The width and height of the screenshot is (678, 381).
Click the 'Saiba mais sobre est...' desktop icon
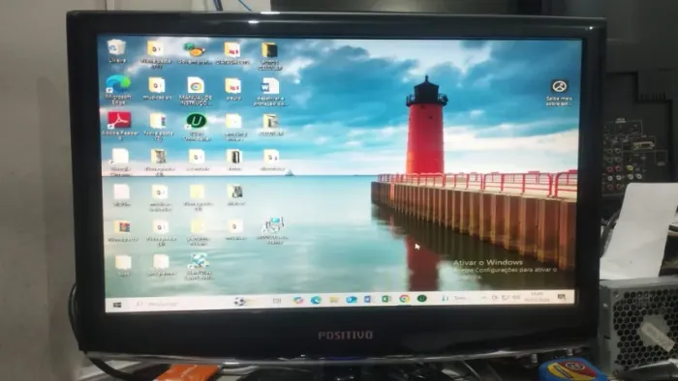559,92
